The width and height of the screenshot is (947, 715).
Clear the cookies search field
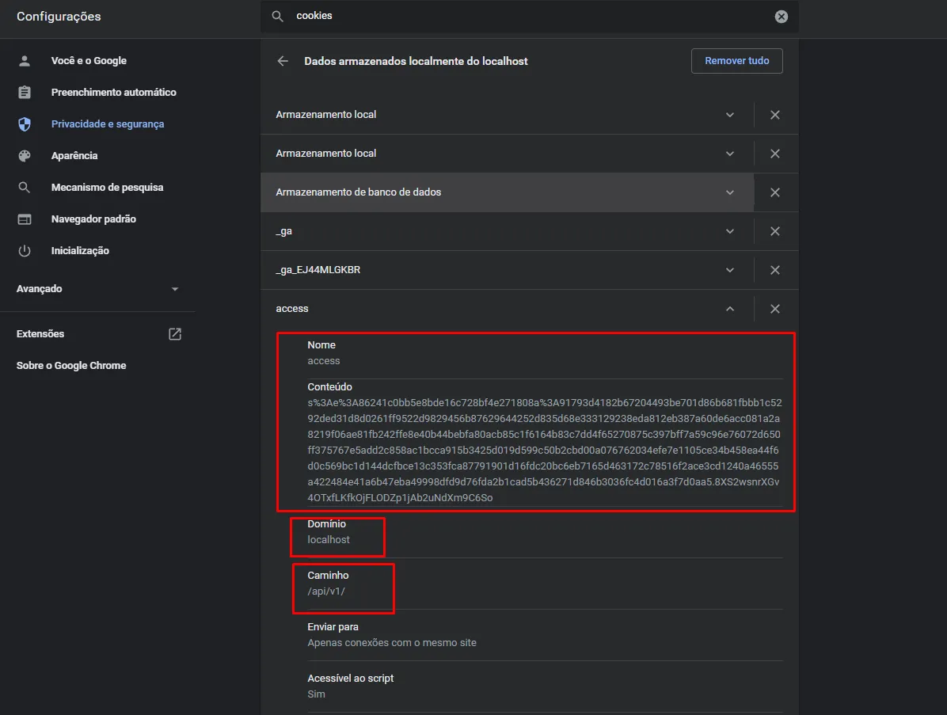pos(781,17)
